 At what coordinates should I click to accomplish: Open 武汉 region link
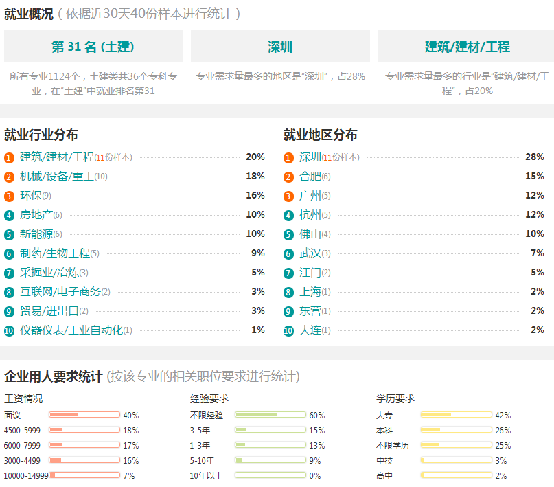[310, 253]
